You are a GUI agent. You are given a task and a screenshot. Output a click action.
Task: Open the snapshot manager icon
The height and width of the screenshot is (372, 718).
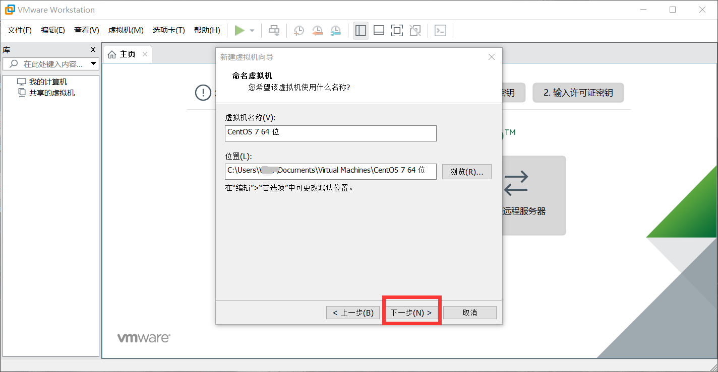335,31
